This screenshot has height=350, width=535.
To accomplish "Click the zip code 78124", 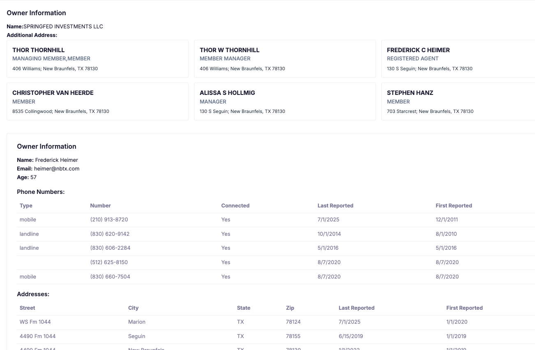I will pos(293,322).
